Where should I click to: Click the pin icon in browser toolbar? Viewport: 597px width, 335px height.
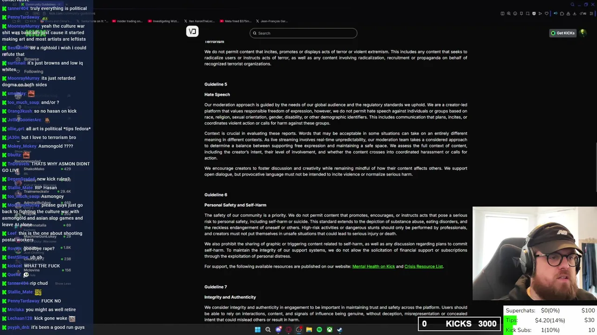[521, 13]
